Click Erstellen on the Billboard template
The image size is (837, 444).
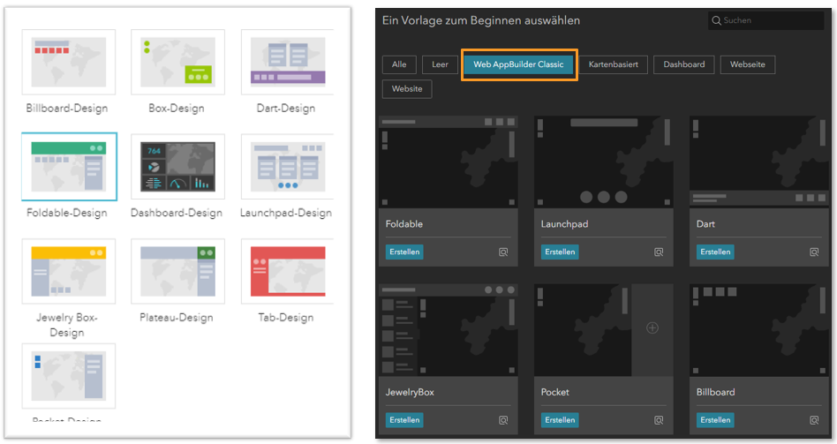715,420
